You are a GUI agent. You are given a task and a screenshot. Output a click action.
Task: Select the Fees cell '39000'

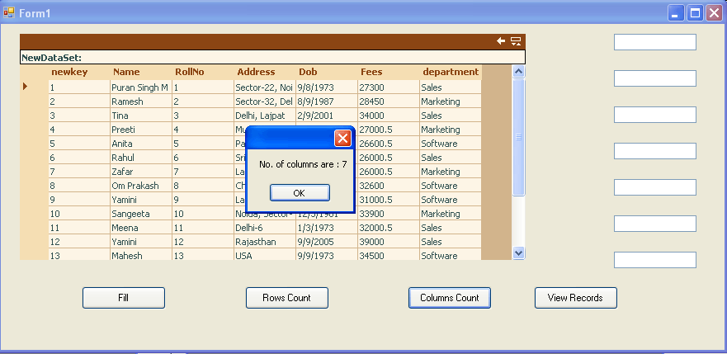(389, 242)
